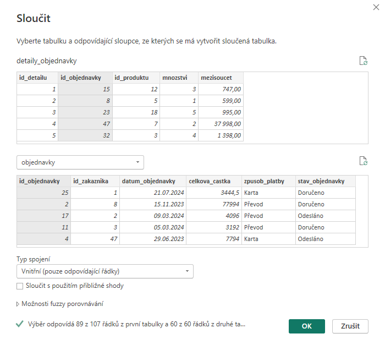Enable Sloučit s použitím přibližné shody

(x=20, y=286)
